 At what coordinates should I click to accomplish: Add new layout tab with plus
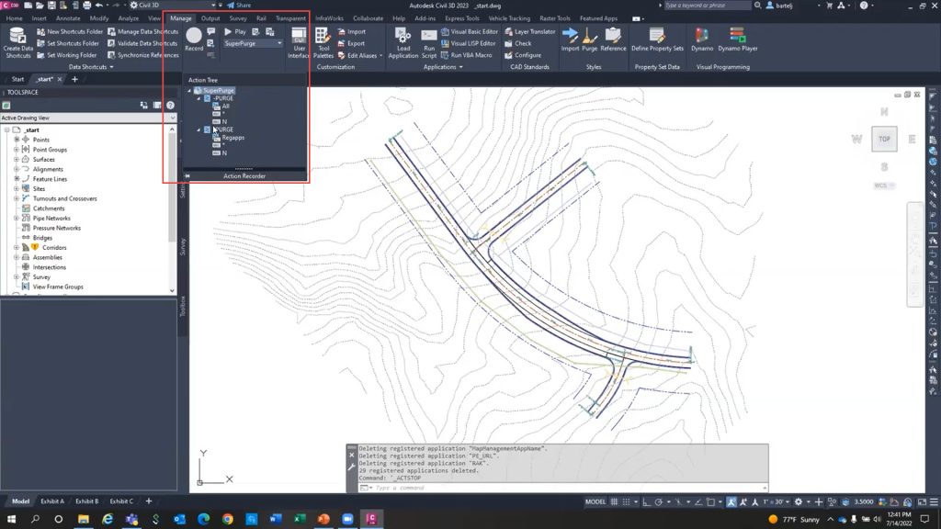(149, 501)
